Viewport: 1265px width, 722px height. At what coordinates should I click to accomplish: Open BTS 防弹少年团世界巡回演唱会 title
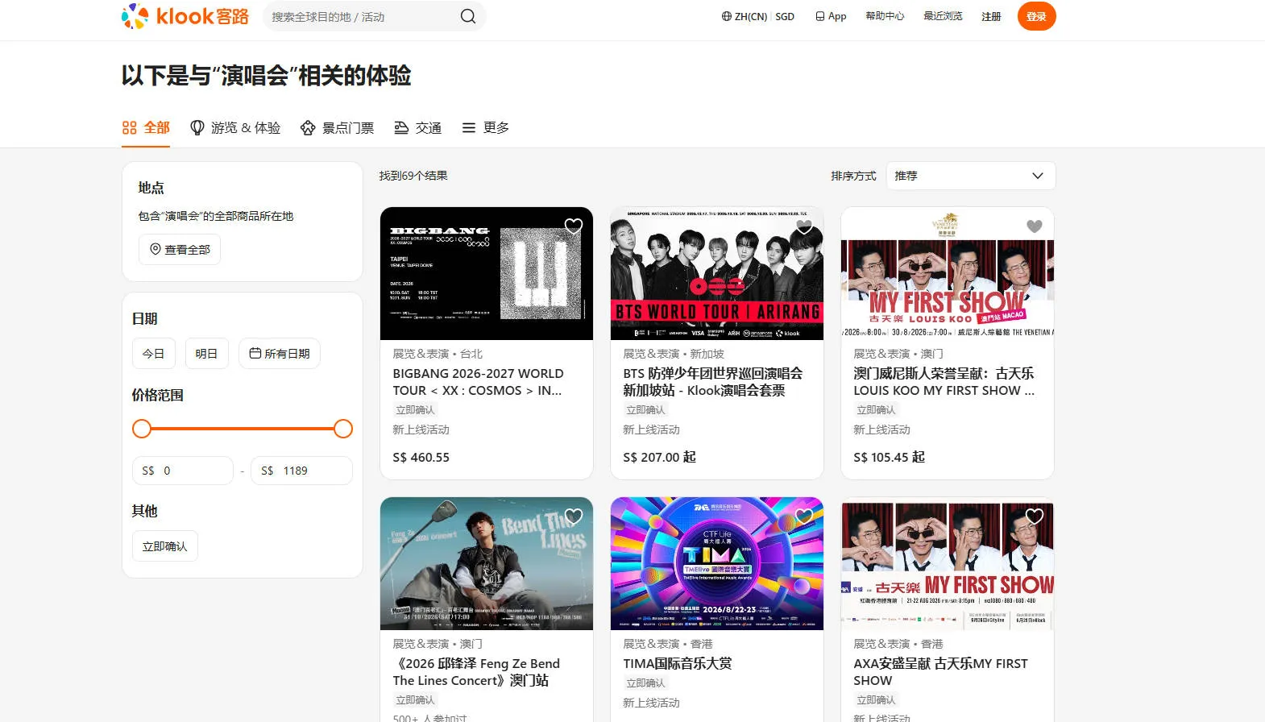713,382
